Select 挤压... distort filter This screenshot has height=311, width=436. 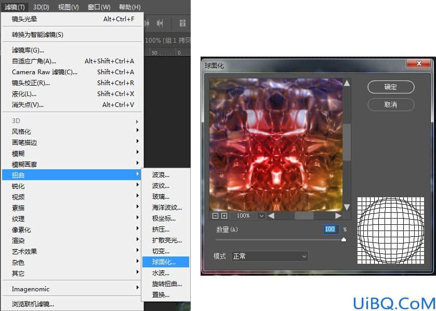click(166, 229)
